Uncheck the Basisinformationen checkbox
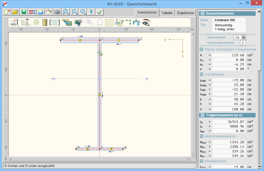The image size is (264, 171). tap(203, 14)
